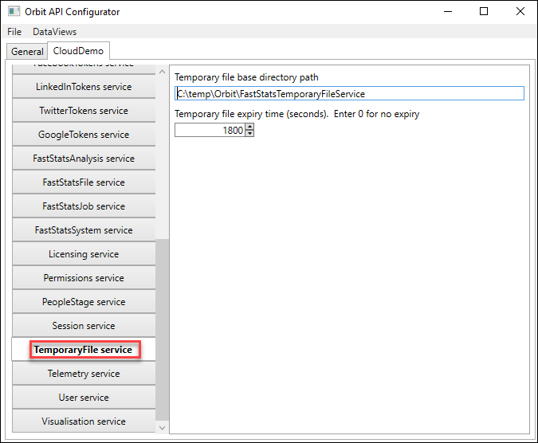Open Visualisation service settings
The height and width of the screenshot is (443, 538).
coord(84,421)
